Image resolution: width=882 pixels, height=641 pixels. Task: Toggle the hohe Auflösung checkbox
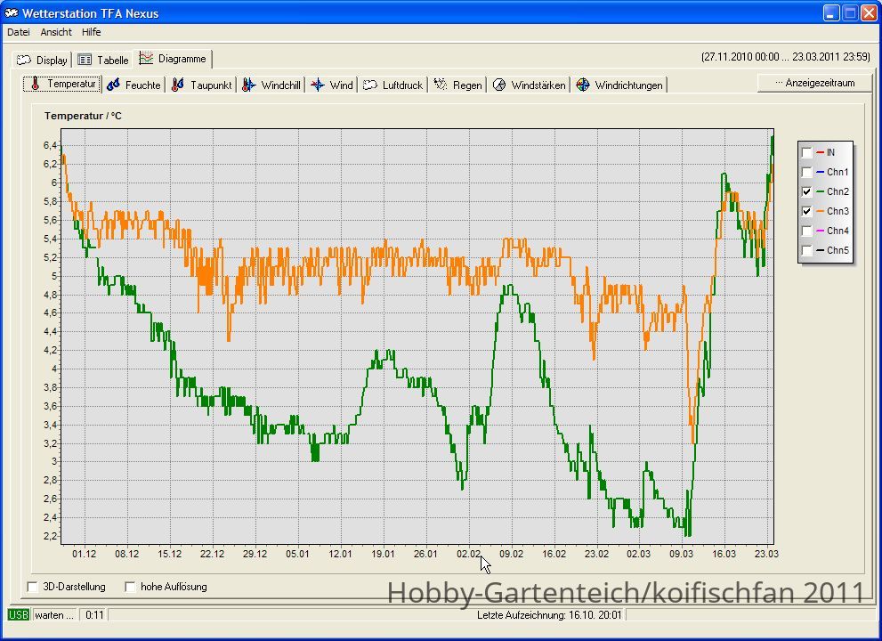130,587
